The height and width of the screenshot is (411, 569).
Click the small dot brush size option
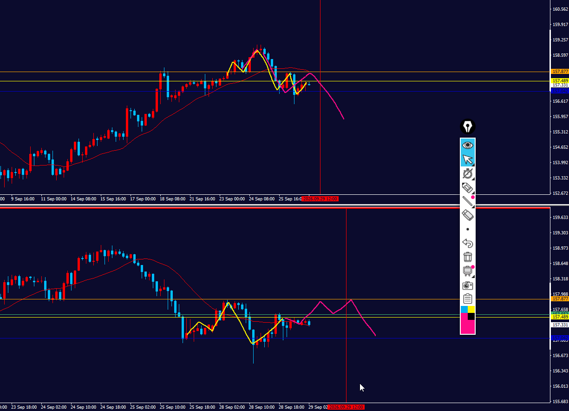coord(468,229)
